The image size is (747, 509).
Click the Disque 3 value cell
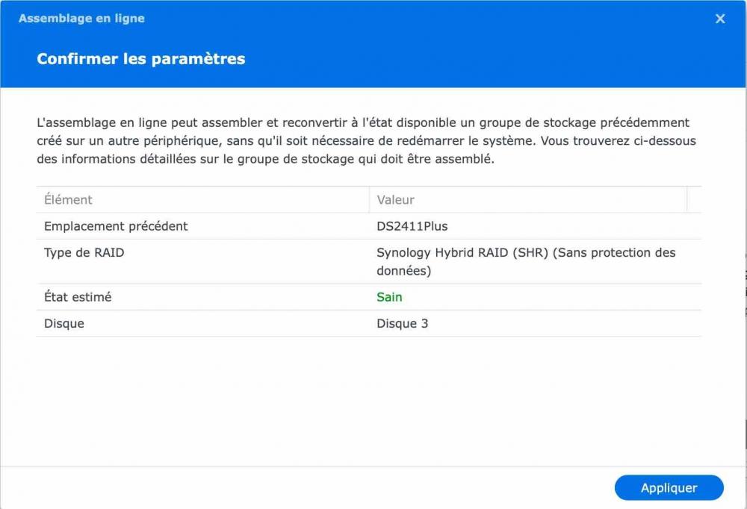coord(403,323)
